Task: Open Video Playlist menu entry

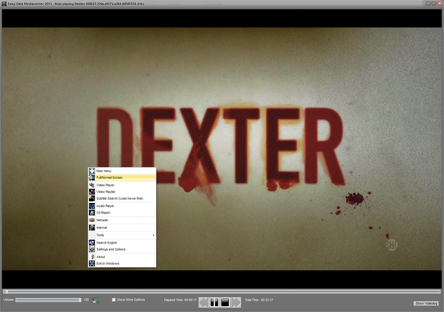Action: (122, 192)
